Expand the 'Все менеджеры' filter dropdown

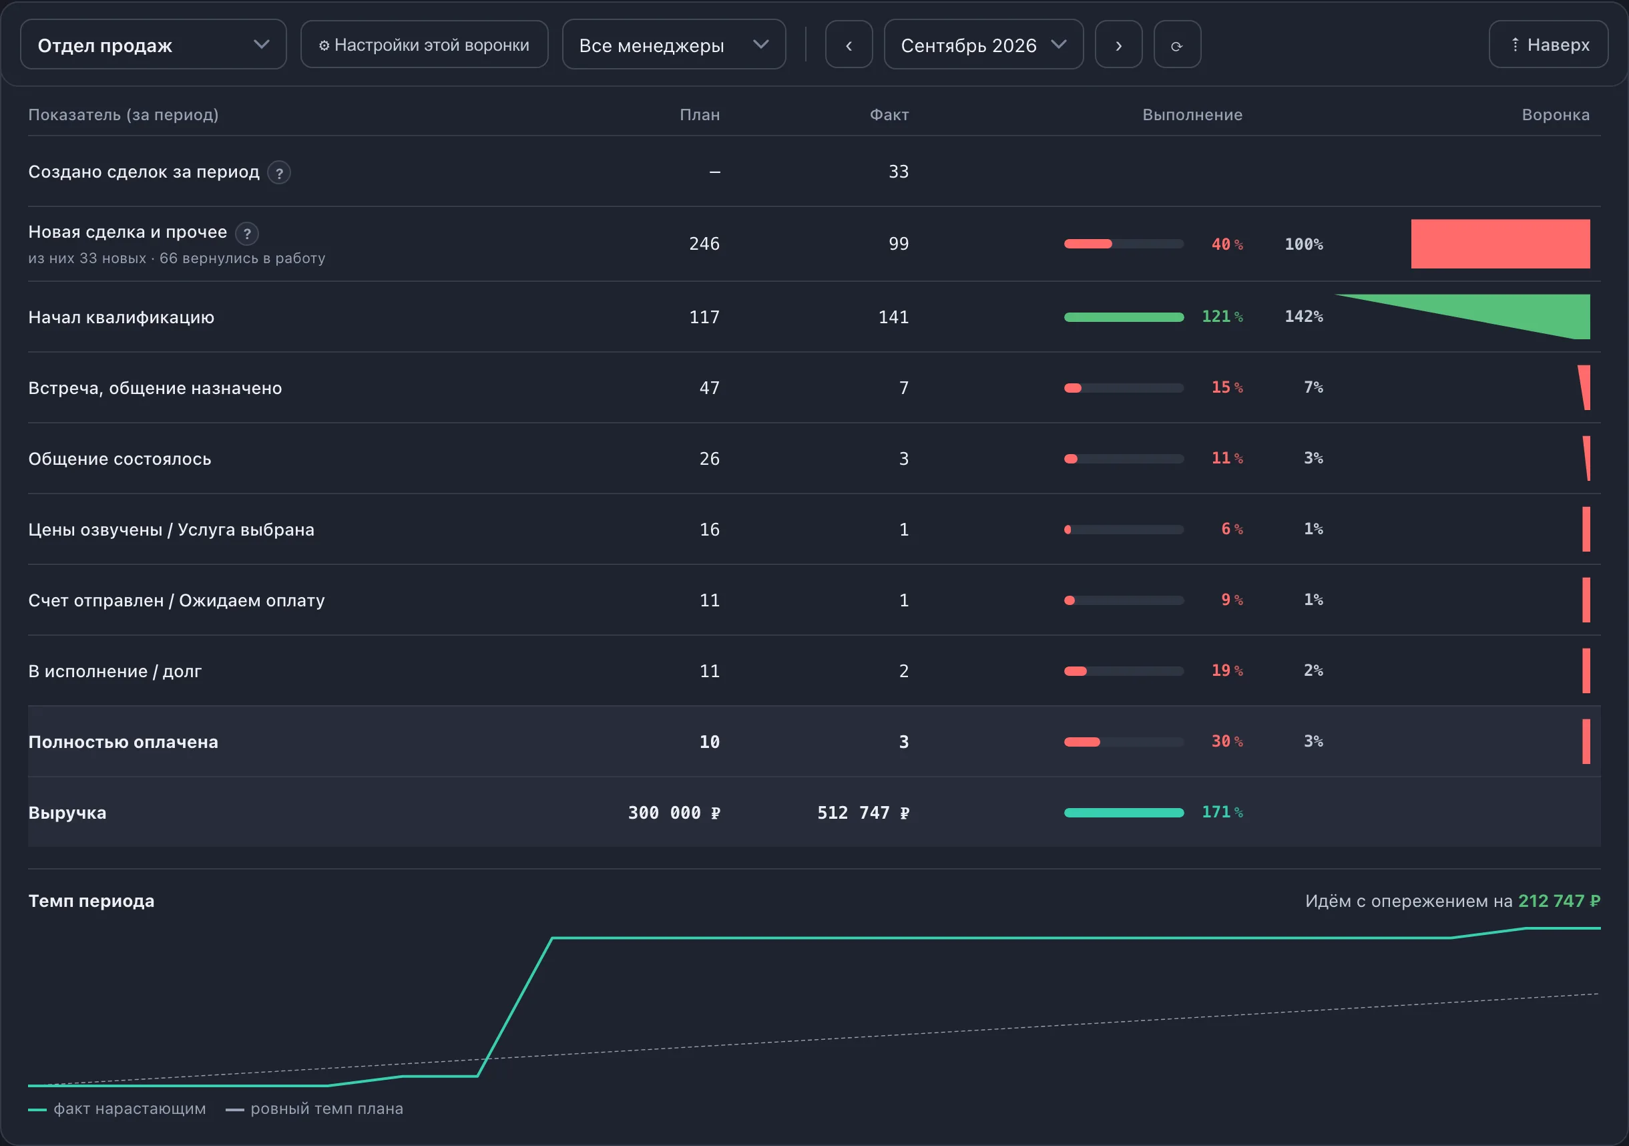click(674, 45)
